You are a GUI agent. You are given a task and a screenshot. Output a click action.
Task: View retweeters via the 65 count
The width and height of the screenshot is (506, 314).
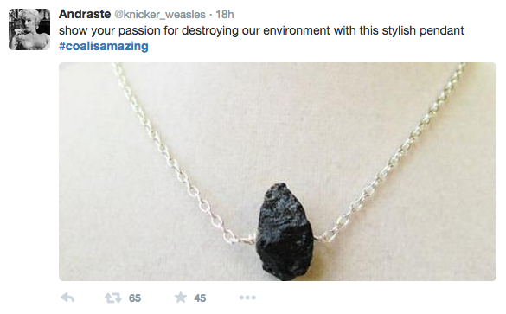click(135, 298)
